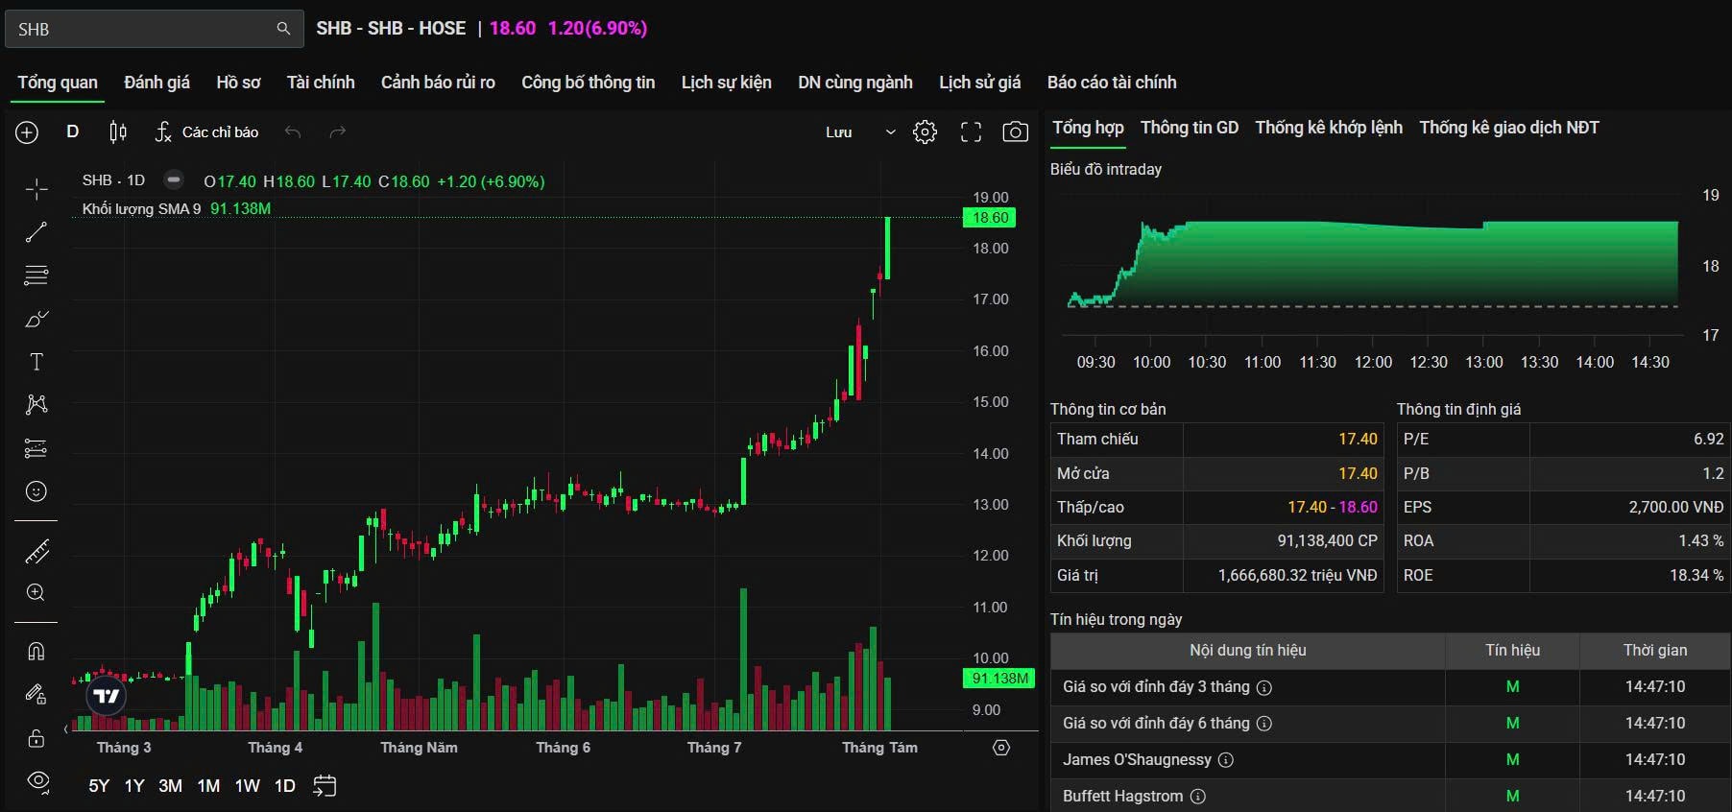1732x812 pixels.
Task: Toggle lock all drawings padlock icon
Action: (x=36, y=738)
